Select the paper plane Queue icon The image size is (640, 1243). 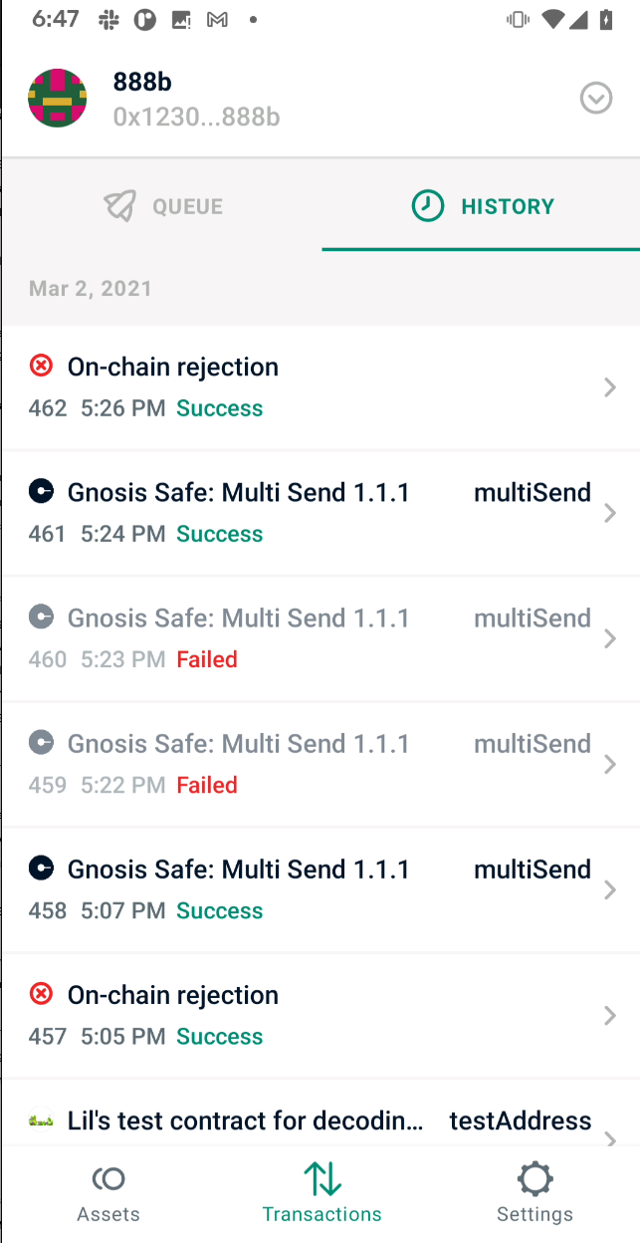pos(119,206)
